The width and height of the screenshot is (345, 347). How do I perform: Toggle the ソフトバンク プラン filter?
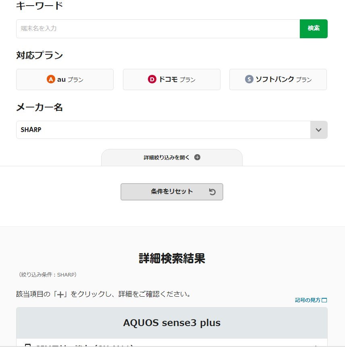pyautogui.click(x=278, y=79)
